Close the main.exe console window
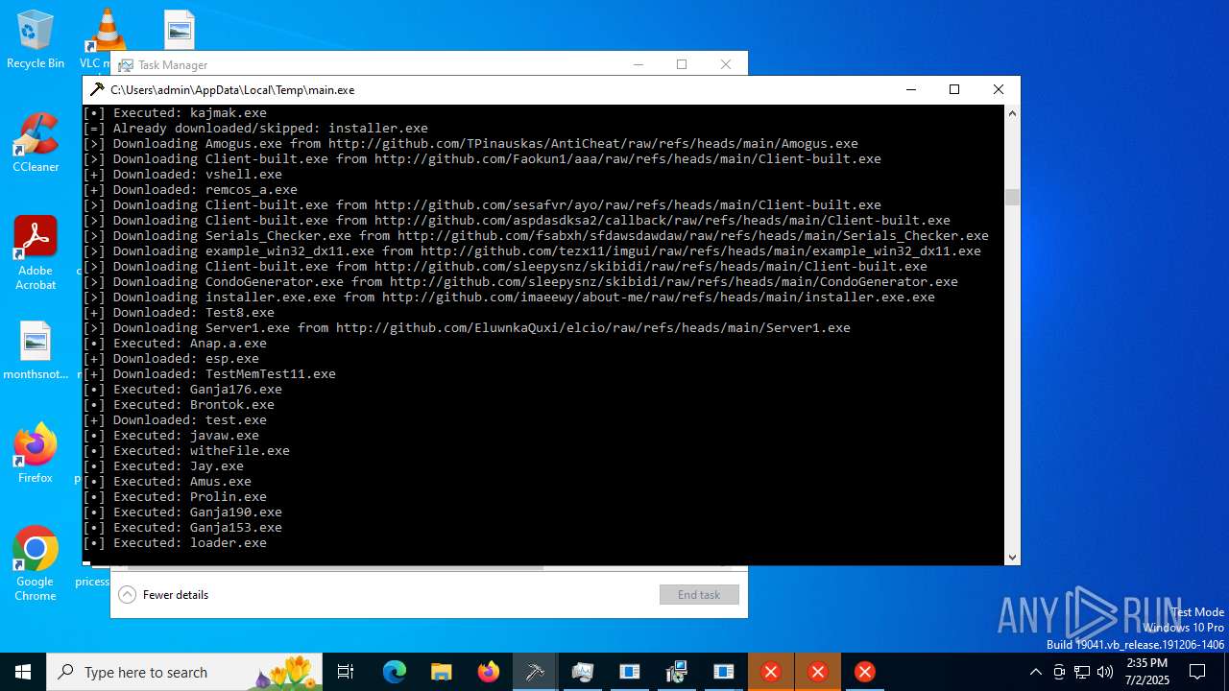The width and height of the screenshot is (1229, 691). [999, 89]
